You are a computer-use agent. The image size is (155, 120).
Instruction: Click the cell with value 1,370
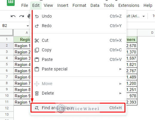point(132,52)
